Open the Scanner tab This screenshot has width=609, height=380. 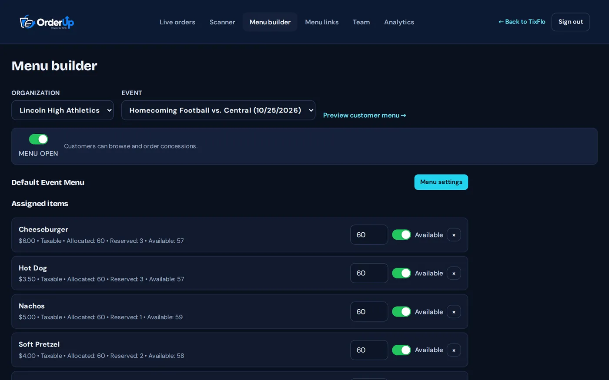(222, 22)
